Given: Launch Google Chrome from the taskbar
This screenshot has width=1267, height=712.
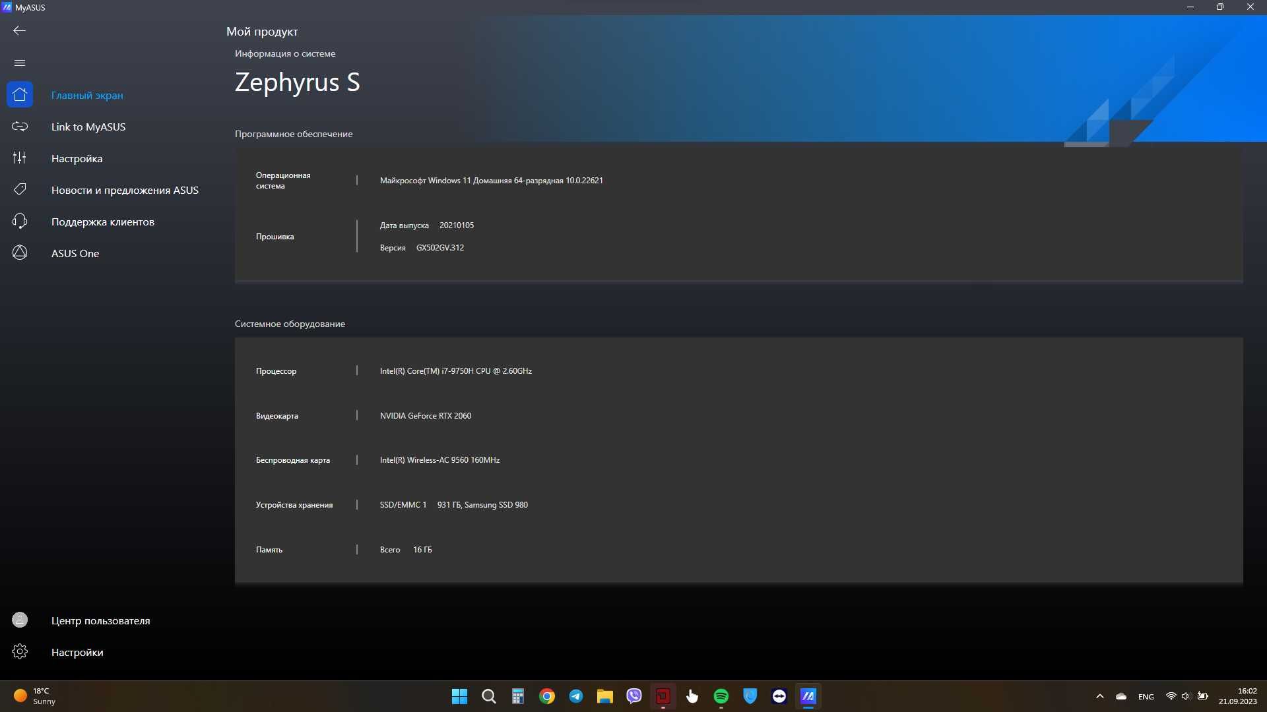Looking at the screenshot, I should [547, 696].
